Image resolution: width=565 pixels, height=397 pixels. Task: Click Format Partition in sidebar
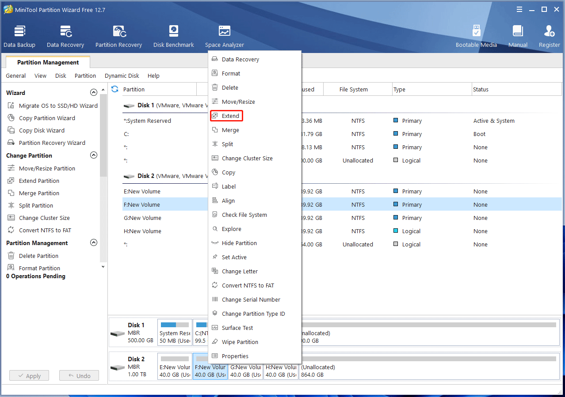pos(34,268)
